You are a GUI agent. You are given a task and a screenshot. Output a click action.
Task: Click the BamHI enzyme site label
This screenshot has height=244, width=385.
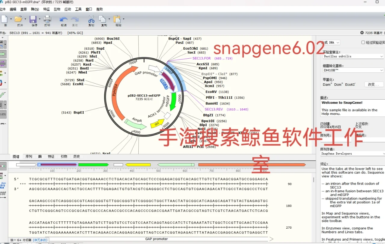coord(212,103)
